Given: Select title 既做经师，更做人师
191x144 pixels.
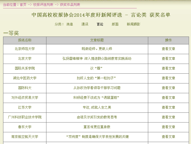Looking at the screenshot, I should coord(97,49).
